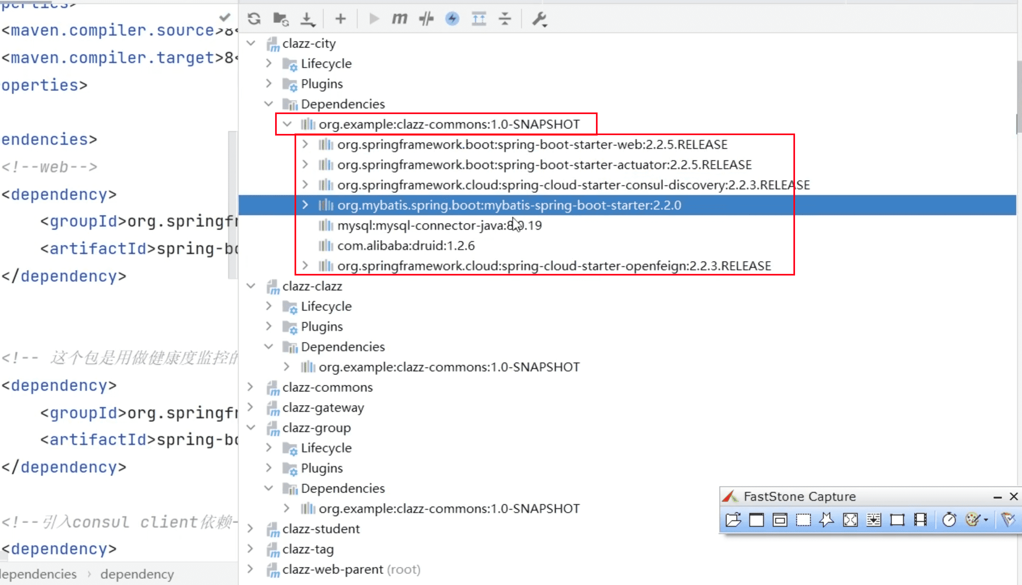Collapse the clazz-city module
This screenshot has height=585, width=1022.
251,43
